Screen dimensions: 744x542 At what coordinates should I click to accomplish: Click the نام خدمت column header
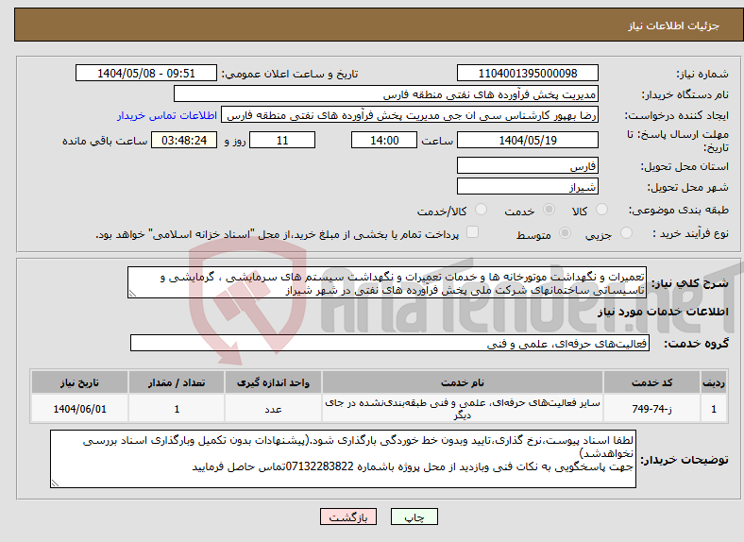point(462,382)
